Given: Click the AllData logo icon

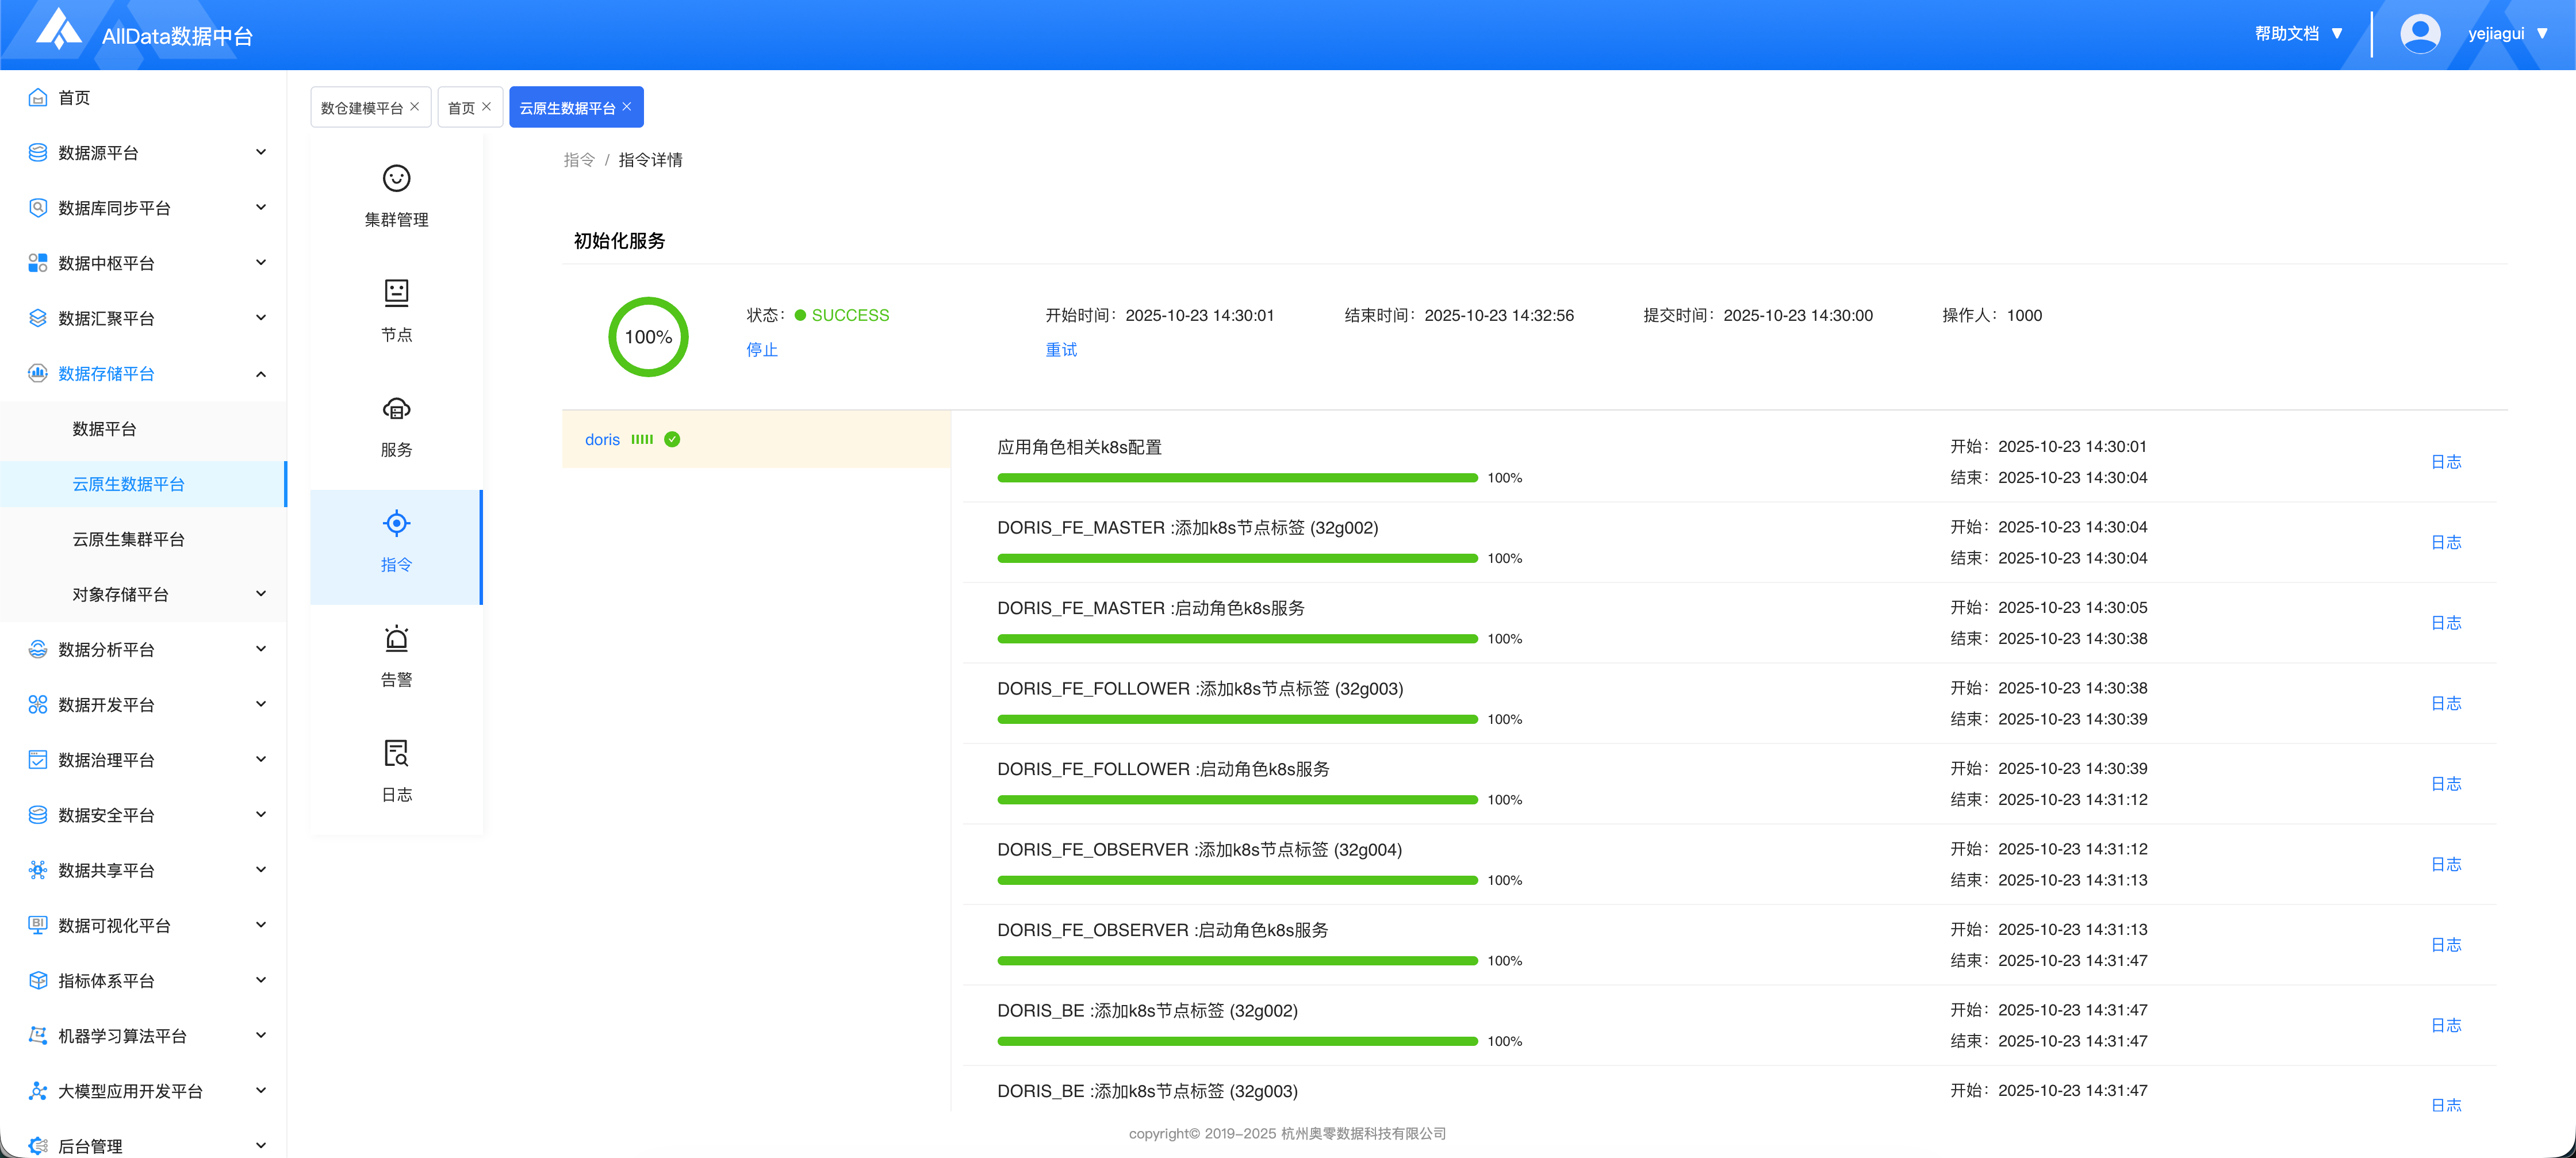Looking at the screenshot, I should coord(58,30).
